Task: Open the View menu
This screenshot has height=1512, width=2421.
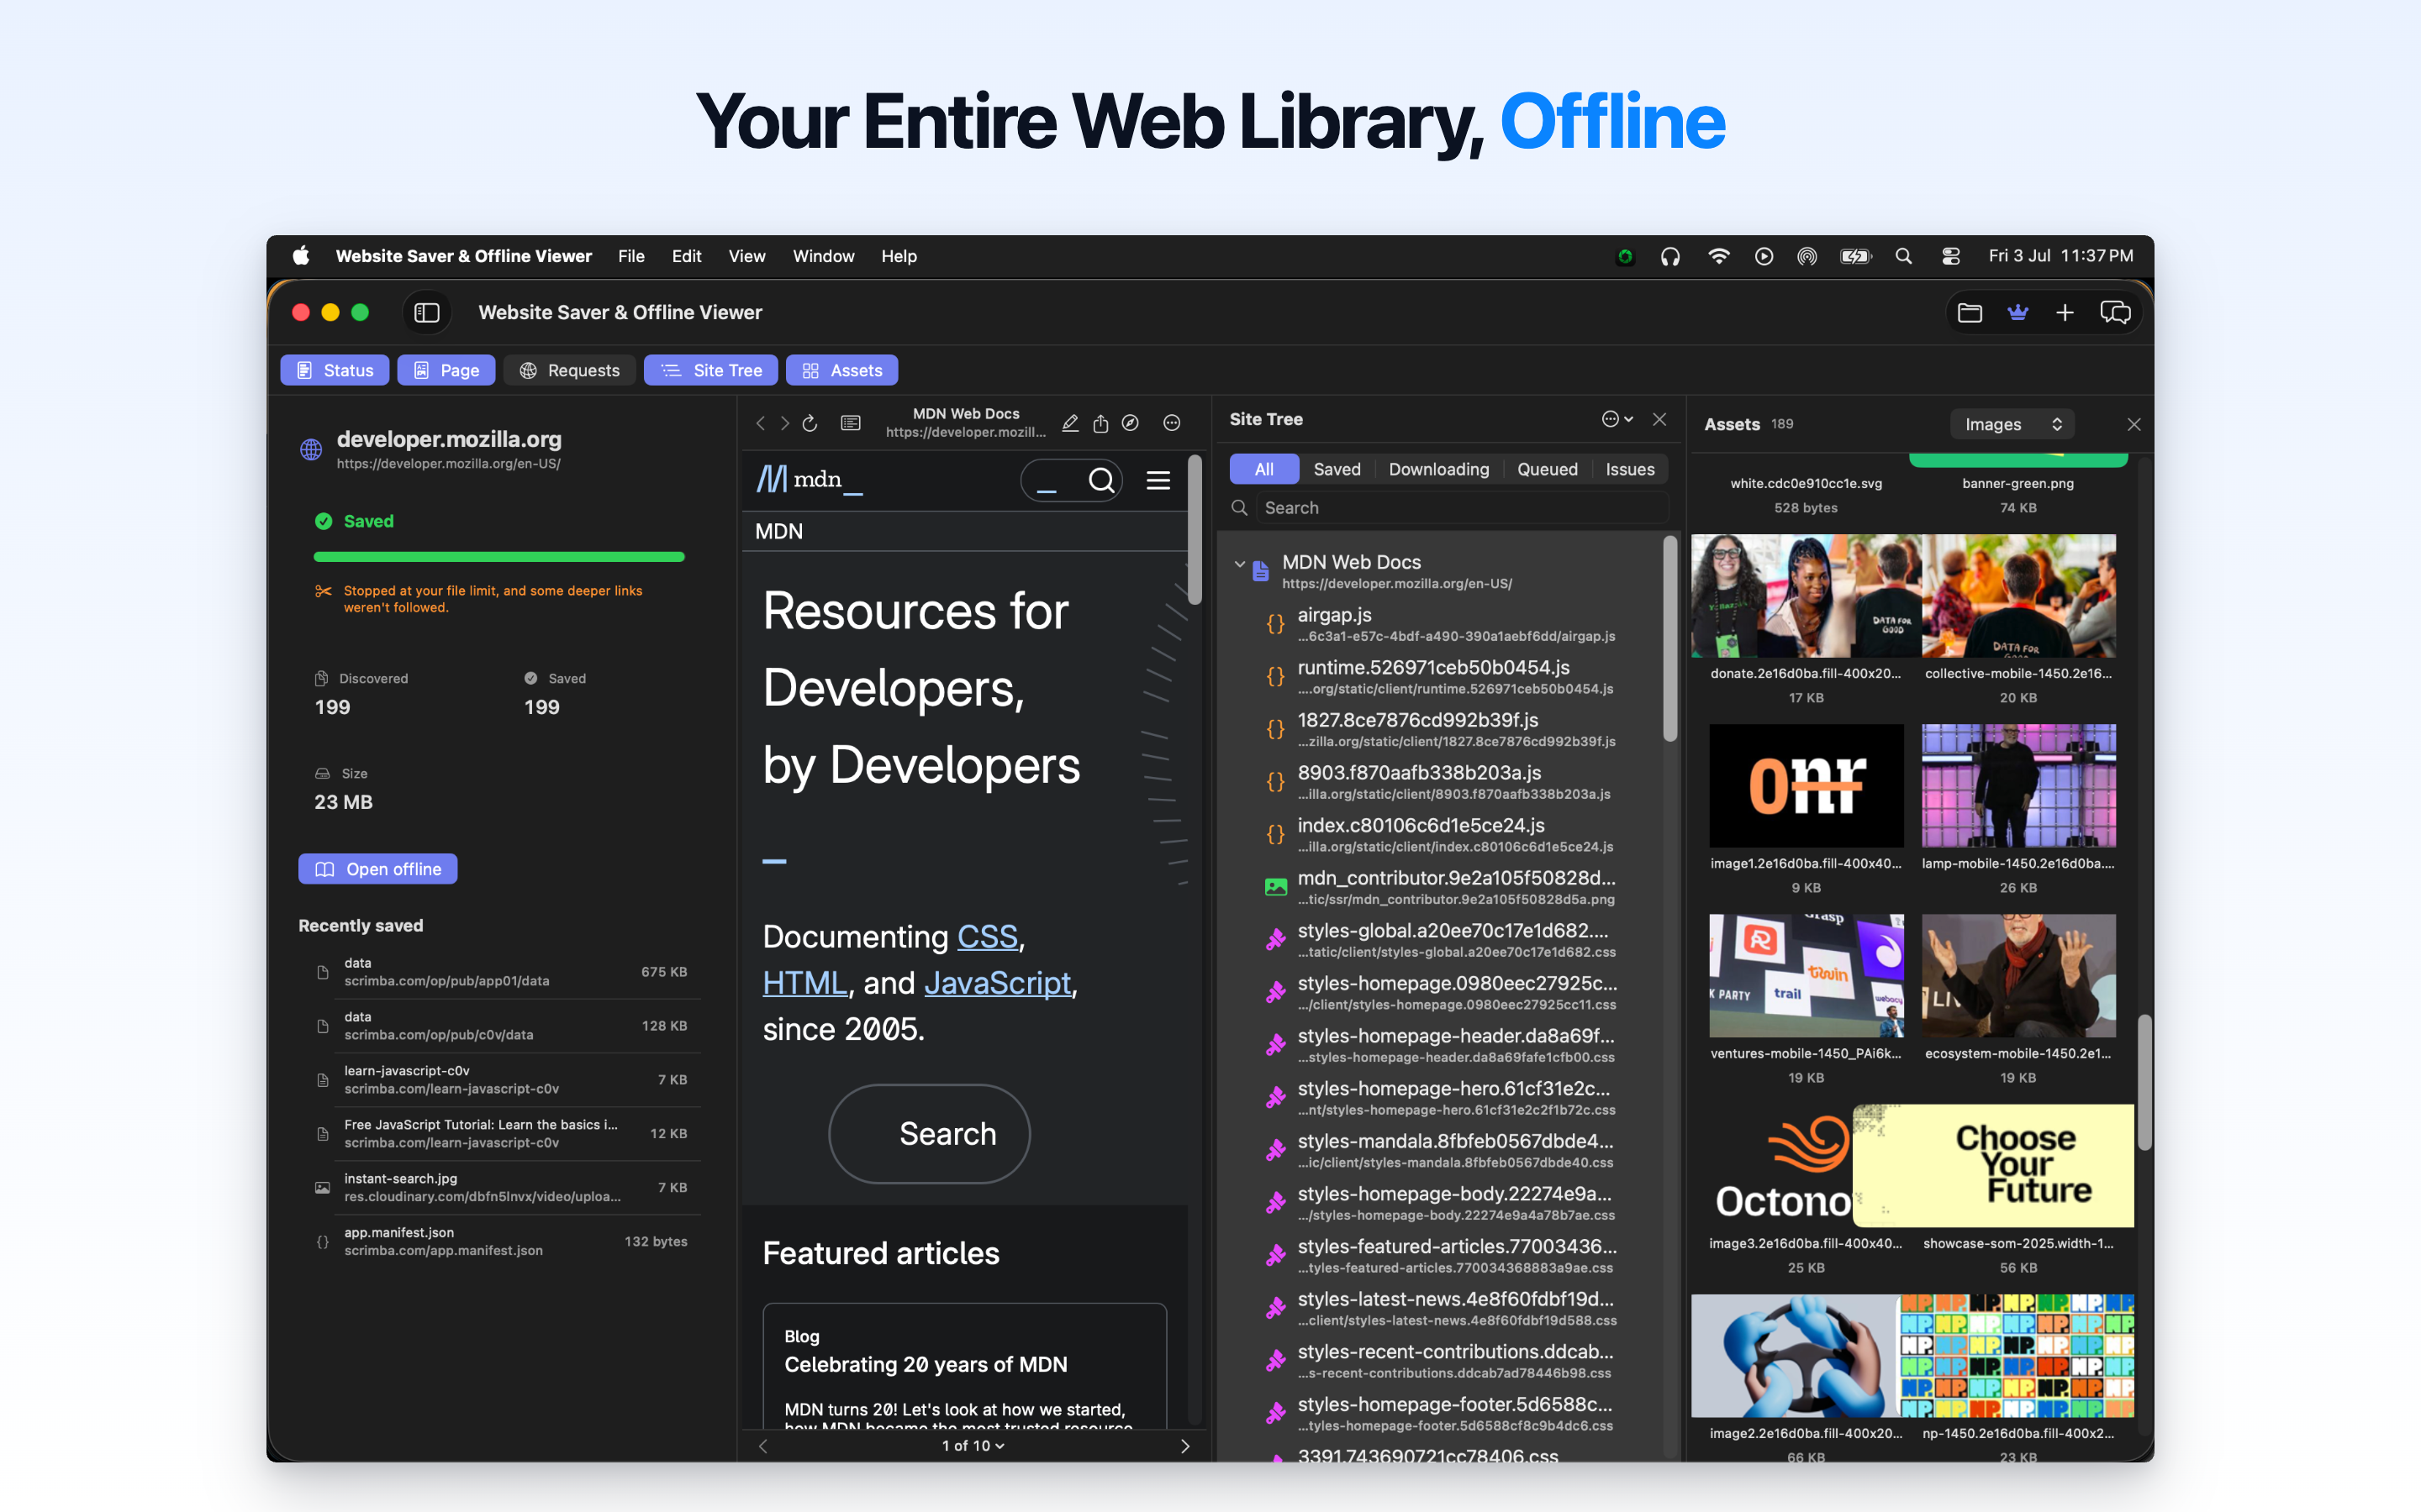Action: [x=747, y=256]
